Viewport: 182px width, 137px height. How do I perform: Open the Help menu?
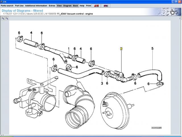[x=82, y=5]
